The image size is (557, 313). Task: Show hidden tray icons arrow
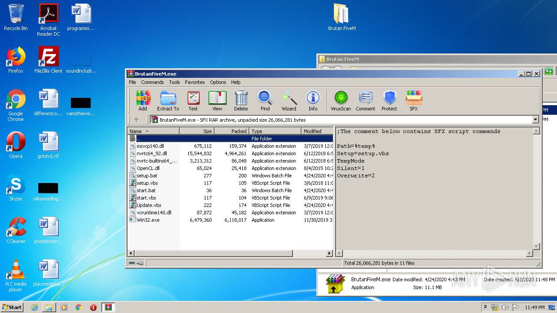pyautogui.click(x=486, y=307)
